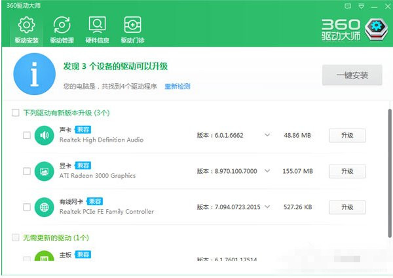393x278 pixels.
Task: Expand version dropdown for 8.970.100.7000
Action: (267, 171)
